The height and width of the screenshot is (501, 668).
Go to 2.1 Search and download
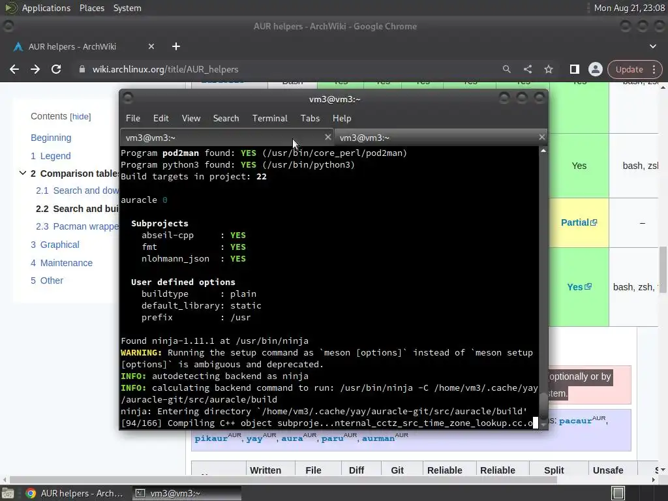coord(77,190)
